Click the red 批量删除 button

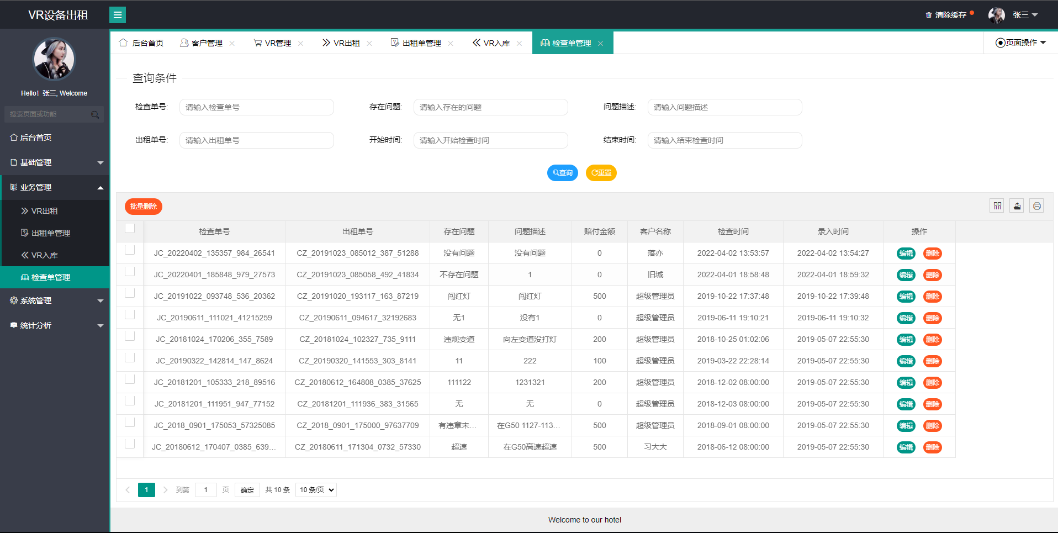(144, 207)
